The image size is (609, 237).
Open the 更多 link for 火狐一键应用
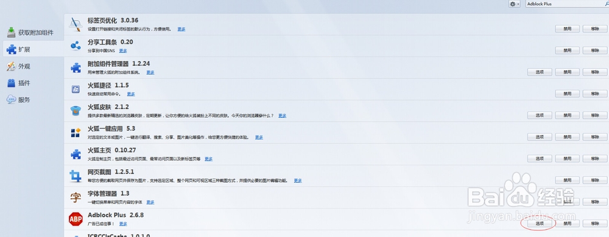pos(259,137)
